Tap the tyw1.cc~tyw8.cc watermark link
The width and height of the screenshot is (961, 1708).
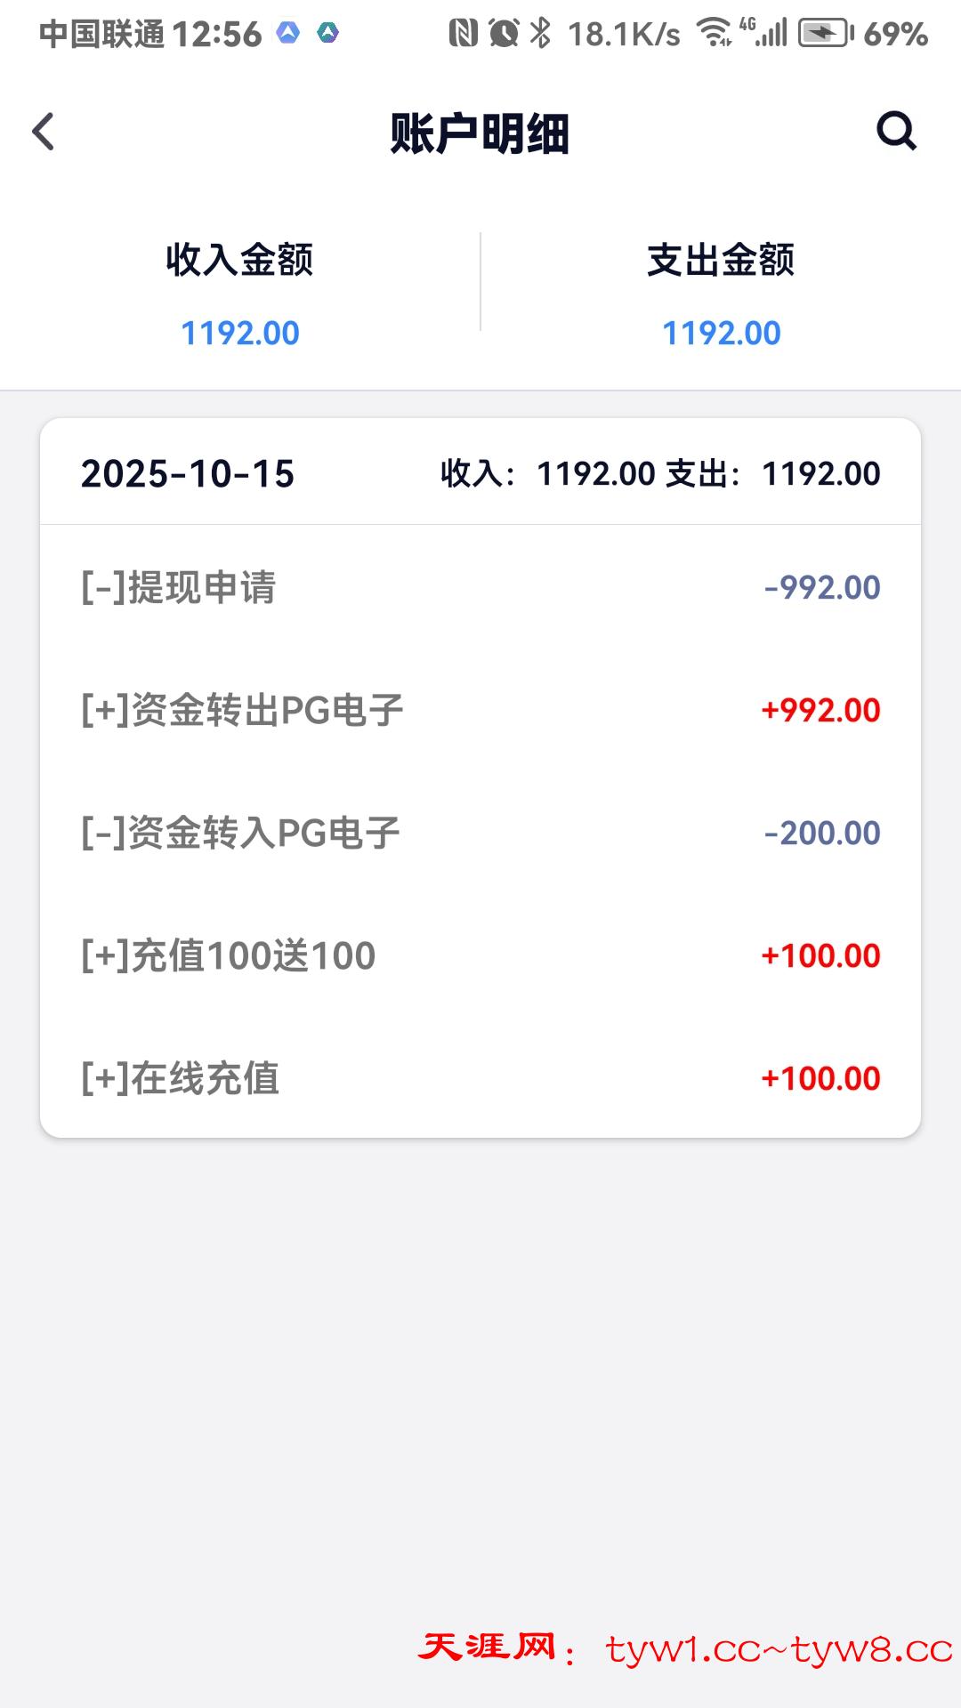[x=779, y=1650]
